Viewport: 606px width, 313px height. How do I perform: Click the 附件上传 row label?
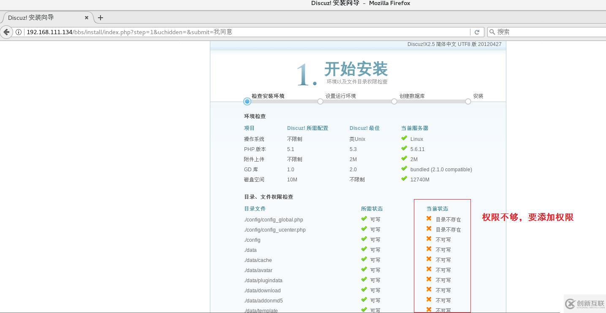pyautogui.click(x=254, y=159)
